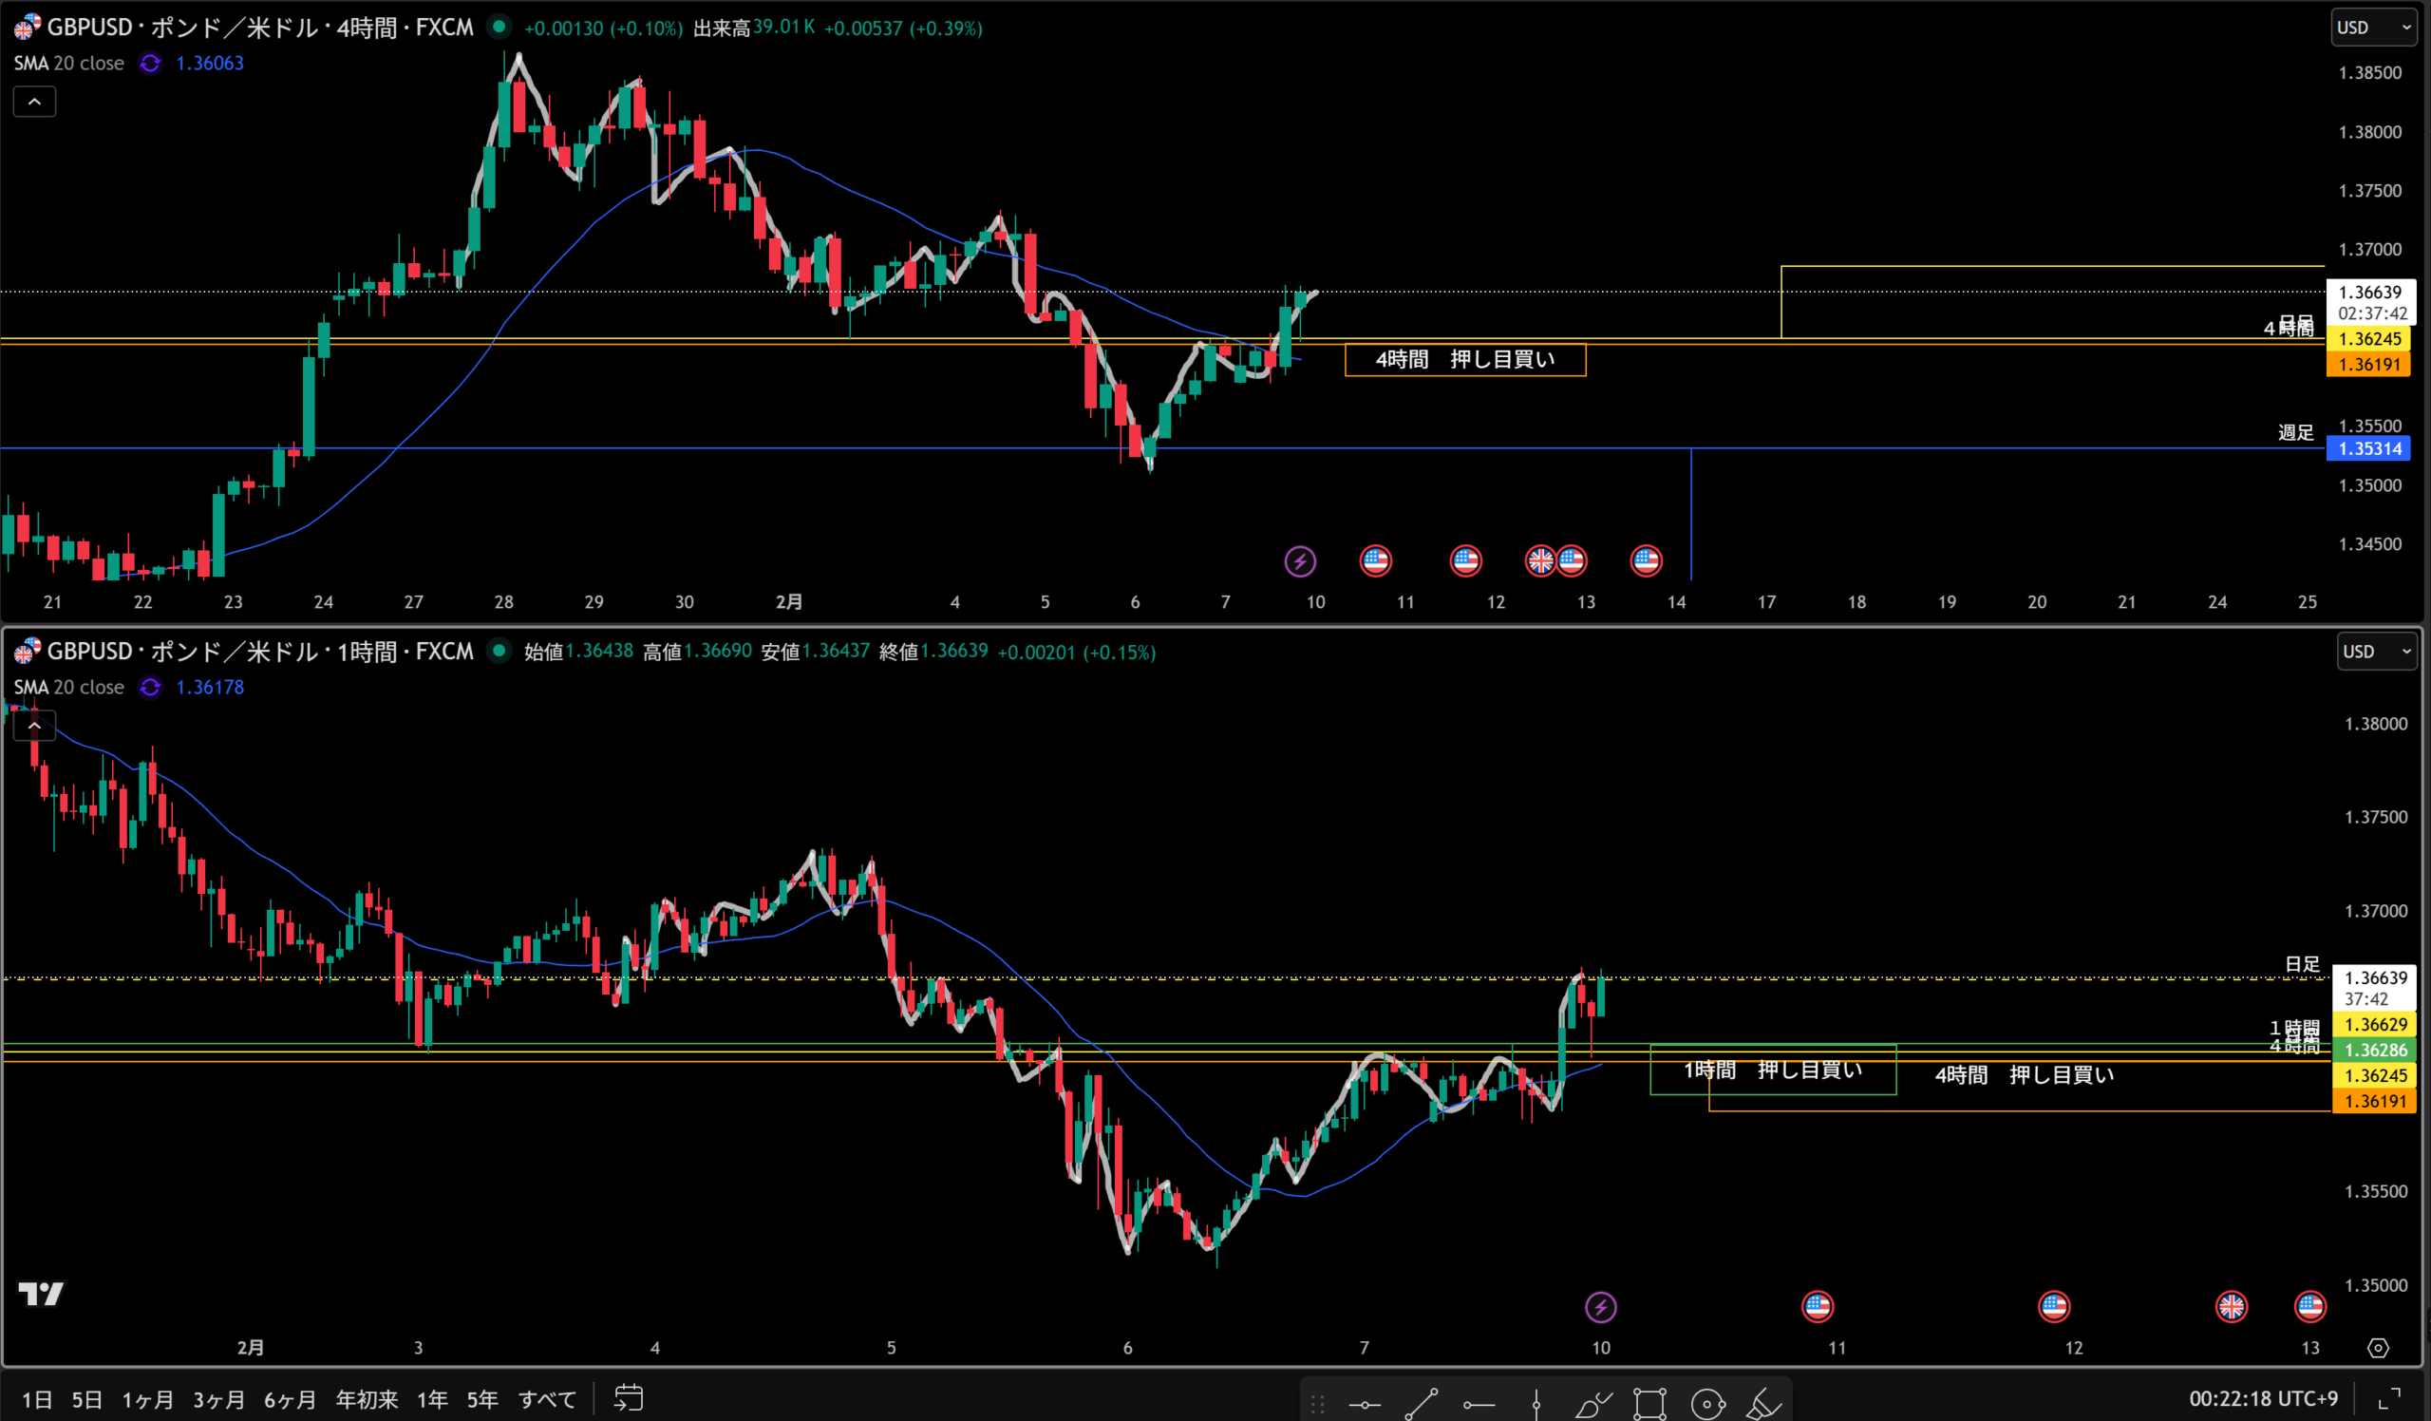Viewport: 2431px width, 1421px height.
Task: Switch time range to すべて
Action: 547,1399
